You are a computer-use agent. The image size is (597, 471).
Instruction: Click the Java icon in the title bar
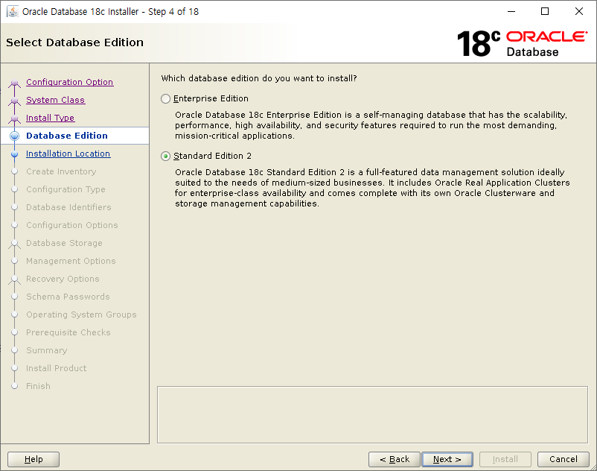coord(13,11)
